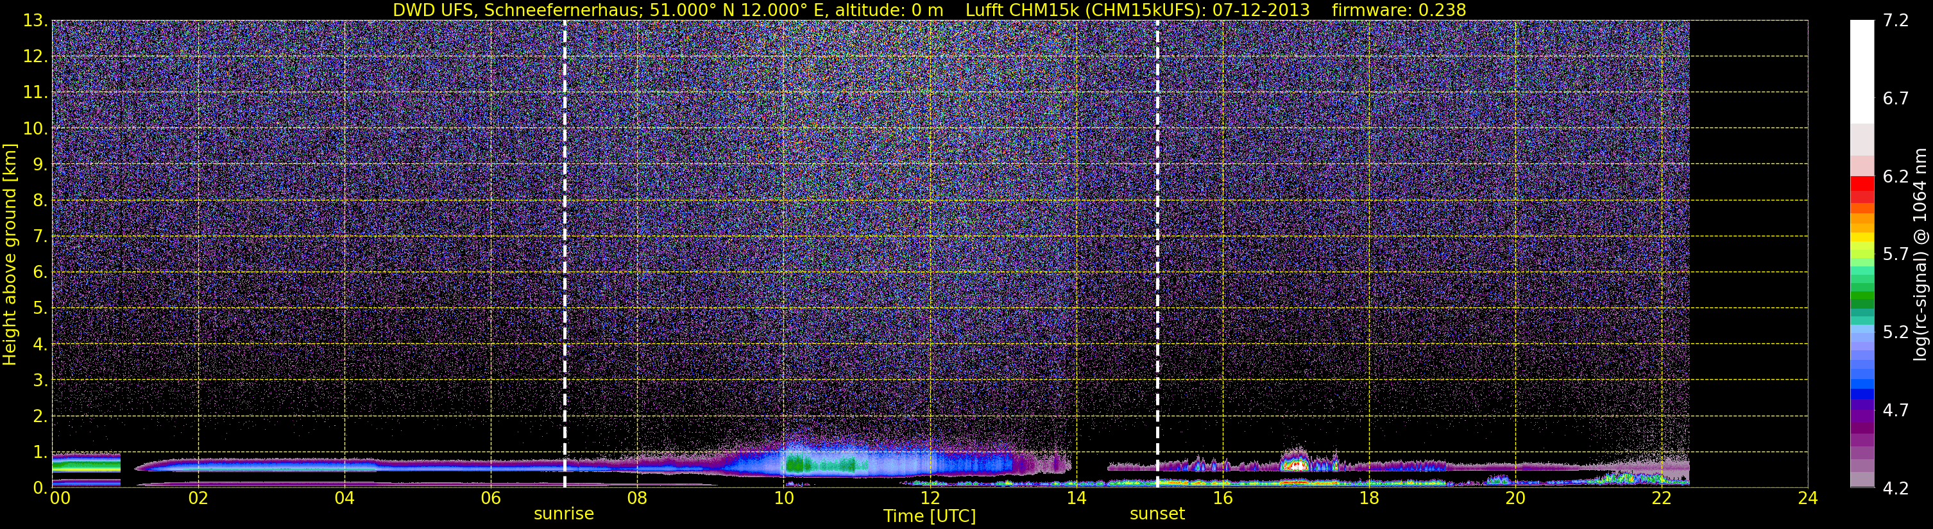The image size is (1933, 529).
Task: Click 'firmware: 0.238' in the plot title
Action: tap(1399, 10)
